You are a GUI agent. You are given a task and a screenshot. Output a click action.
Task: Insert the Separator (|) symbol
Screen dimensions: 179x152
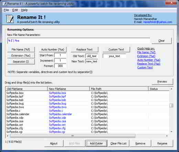(21, 62)
